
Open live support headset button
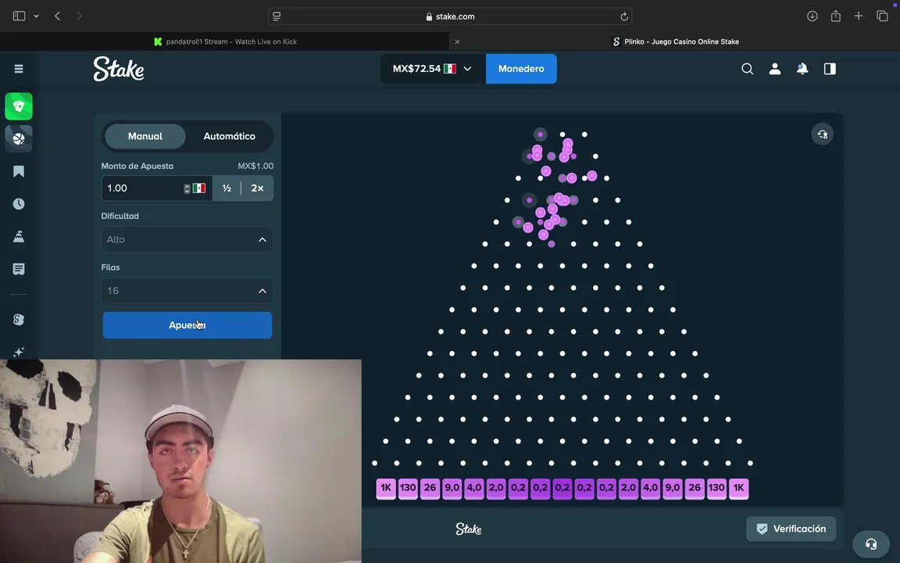(x=871, y=544)
